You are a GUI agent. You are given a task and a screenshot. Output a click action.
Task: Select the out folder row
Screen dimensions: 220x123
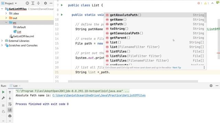tap(27, 18)
